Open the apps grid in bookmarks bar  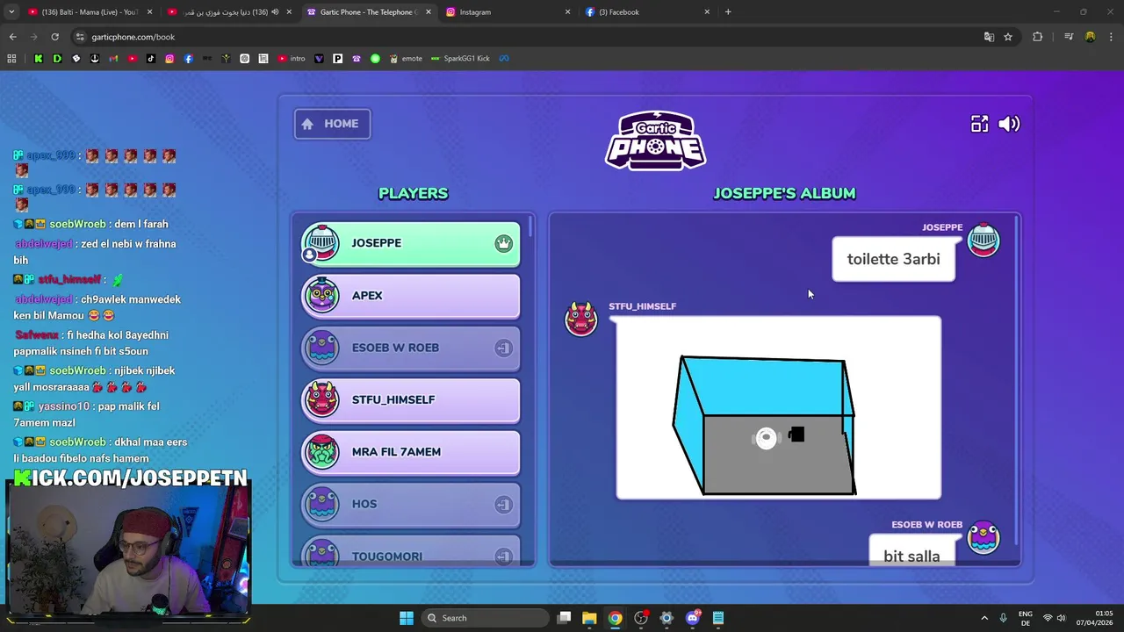point(11,59)
